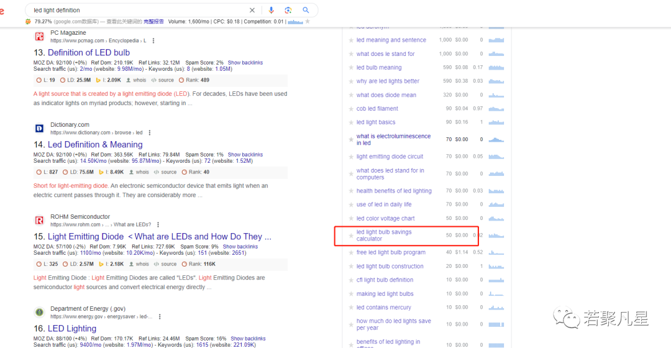This screenshot has height=348, width=671.
Task: Open three-dot menu for Dictionary.com result
Action: (x=149, y=133)
